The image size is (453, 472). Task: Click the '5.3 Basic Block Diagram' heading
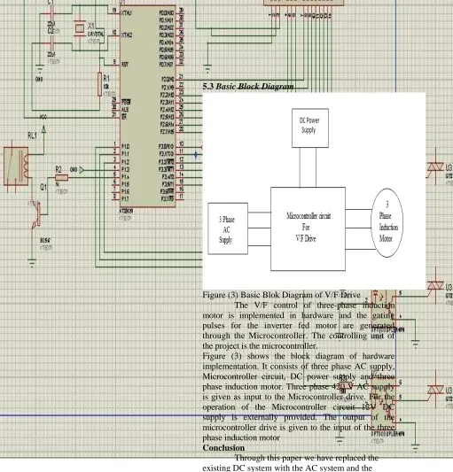[x=248, y=87]
